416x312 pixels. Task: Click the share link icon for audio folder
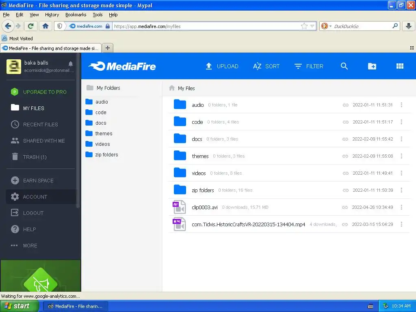click(345, 105)
